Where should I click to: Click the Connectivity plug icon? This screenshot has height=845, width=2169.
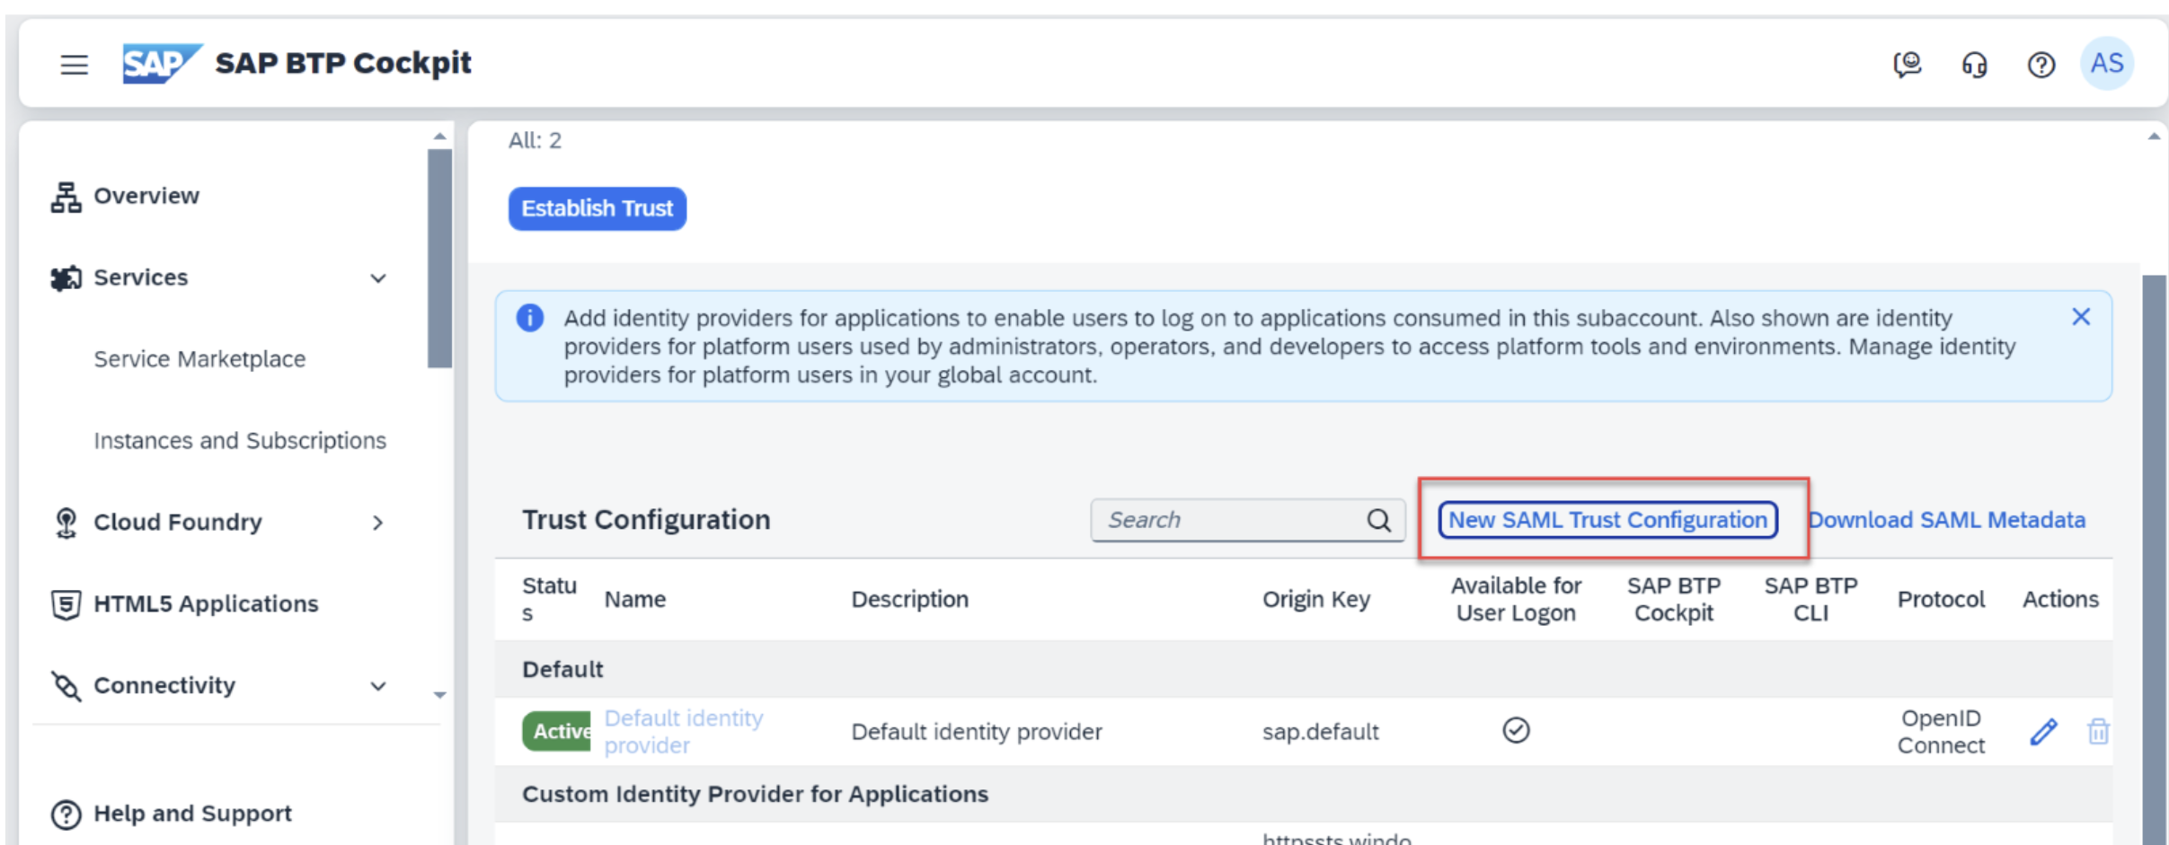[66, 686]
